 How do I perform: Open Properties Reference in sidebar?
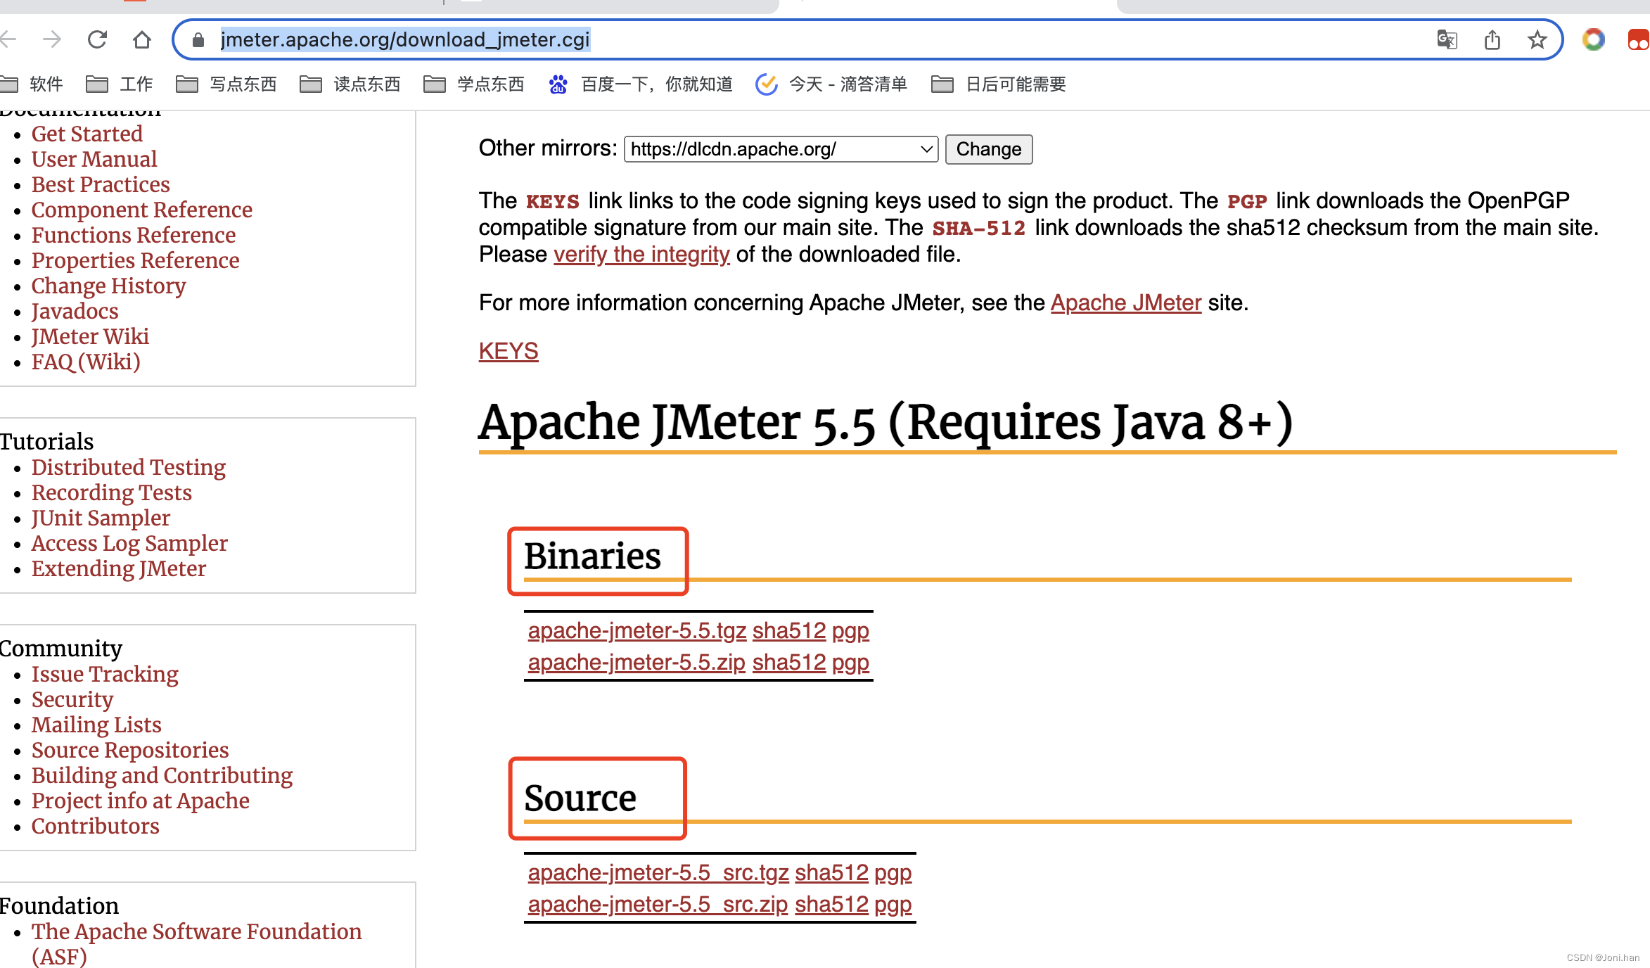click(x=136, y=260)
